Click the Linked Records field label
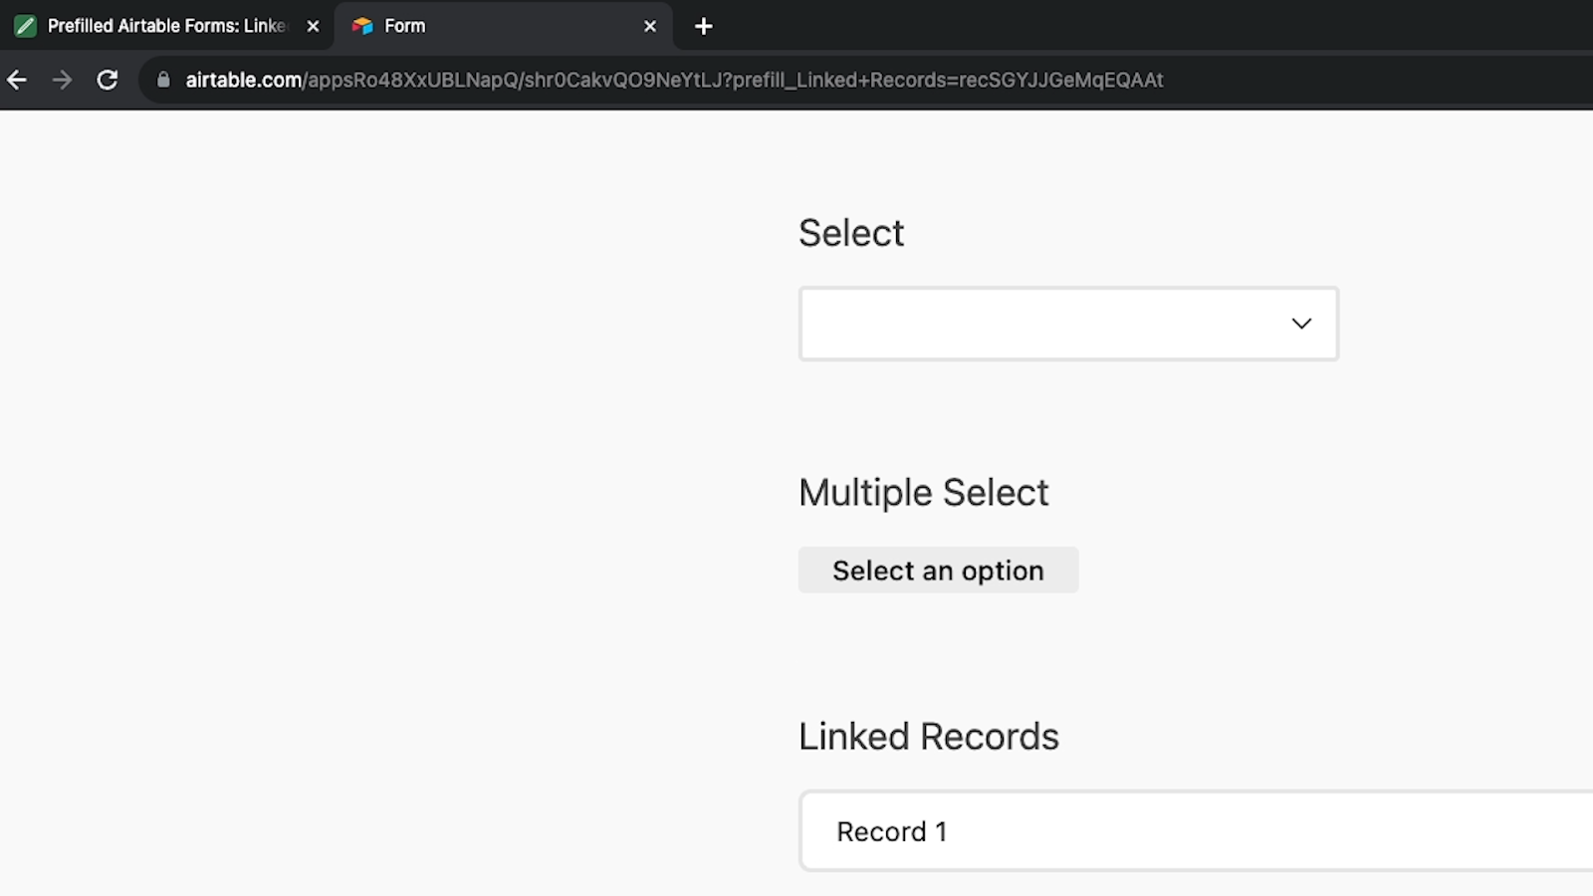 click(x=928, y=737)
